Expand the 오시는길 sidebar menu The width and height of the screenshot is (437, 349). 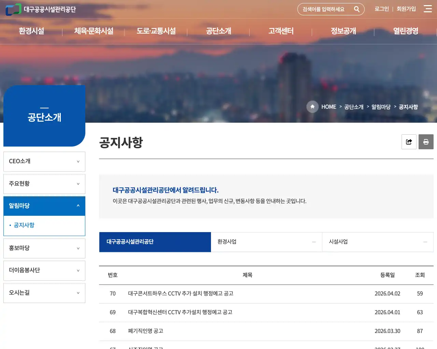(44, 293)
